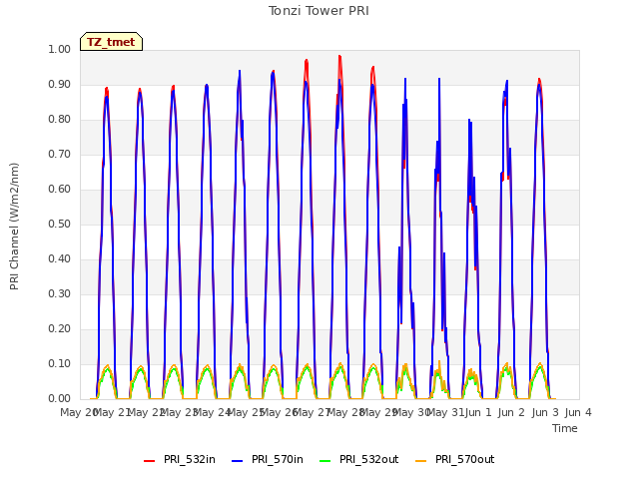Select the PRI_532out legend entry
Viewport: 639px width, 479px height.
coord(359,460)
